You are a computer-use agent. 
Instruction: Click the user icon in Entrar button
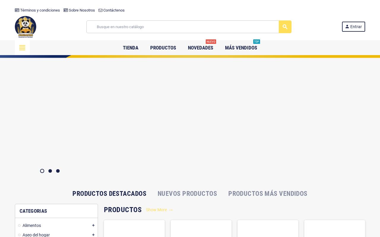[x=347, y=27]
